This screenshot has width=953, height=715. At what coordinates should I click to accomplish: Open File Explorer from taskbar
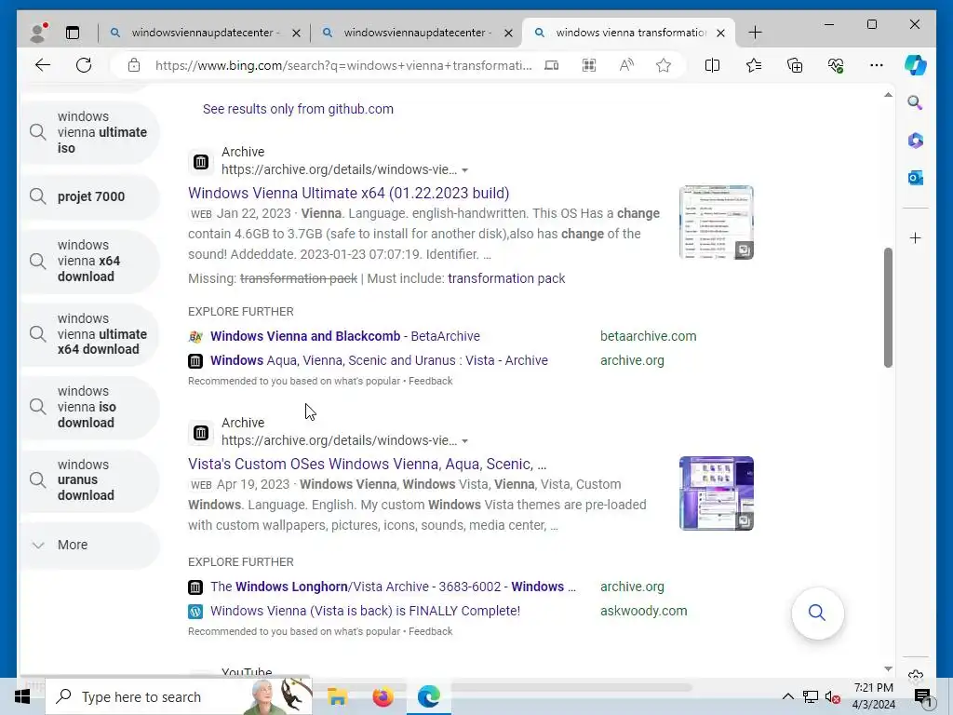tap(337, 696)
